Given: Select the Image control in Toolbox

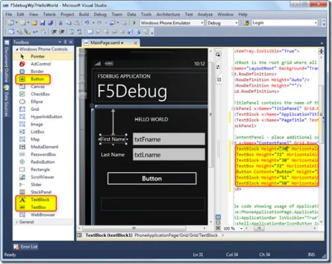Looking at the screenshot, I should pyautogui.click(x=43, y=124).
